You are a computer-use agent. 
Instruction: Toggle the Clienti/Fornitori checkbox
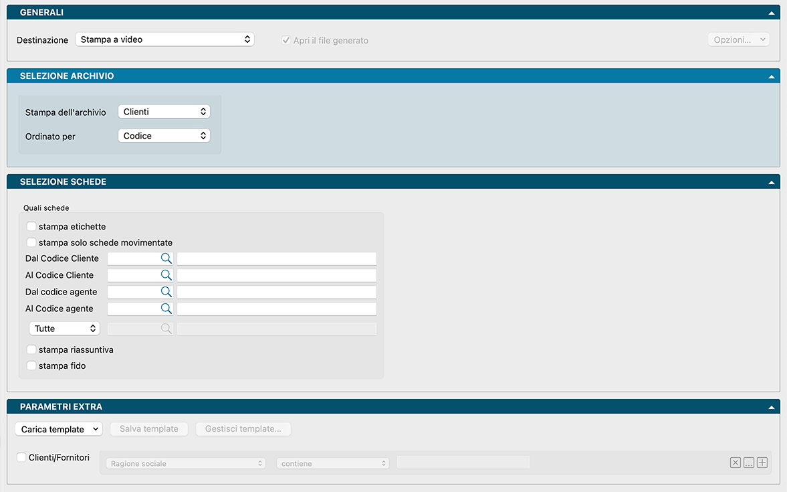click(x=22, y=458)
